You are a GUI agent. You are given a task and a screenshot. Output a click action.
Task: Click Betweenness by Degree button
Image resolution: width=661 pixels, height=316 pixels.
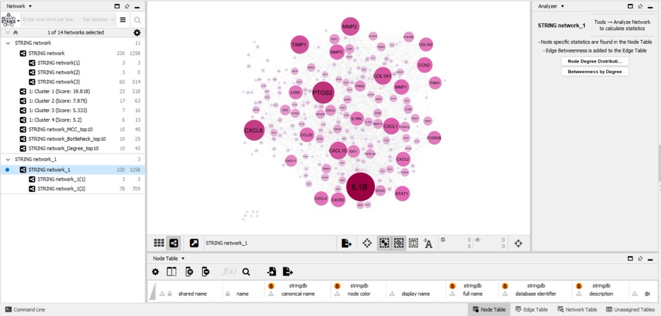pos(594,72)
